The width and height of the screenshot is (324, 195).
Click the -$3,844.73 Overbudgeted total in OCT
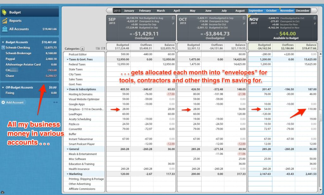tap(216, 34)
